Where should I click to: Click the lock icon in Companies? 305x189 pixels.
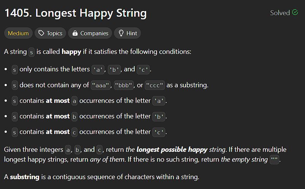75,33
